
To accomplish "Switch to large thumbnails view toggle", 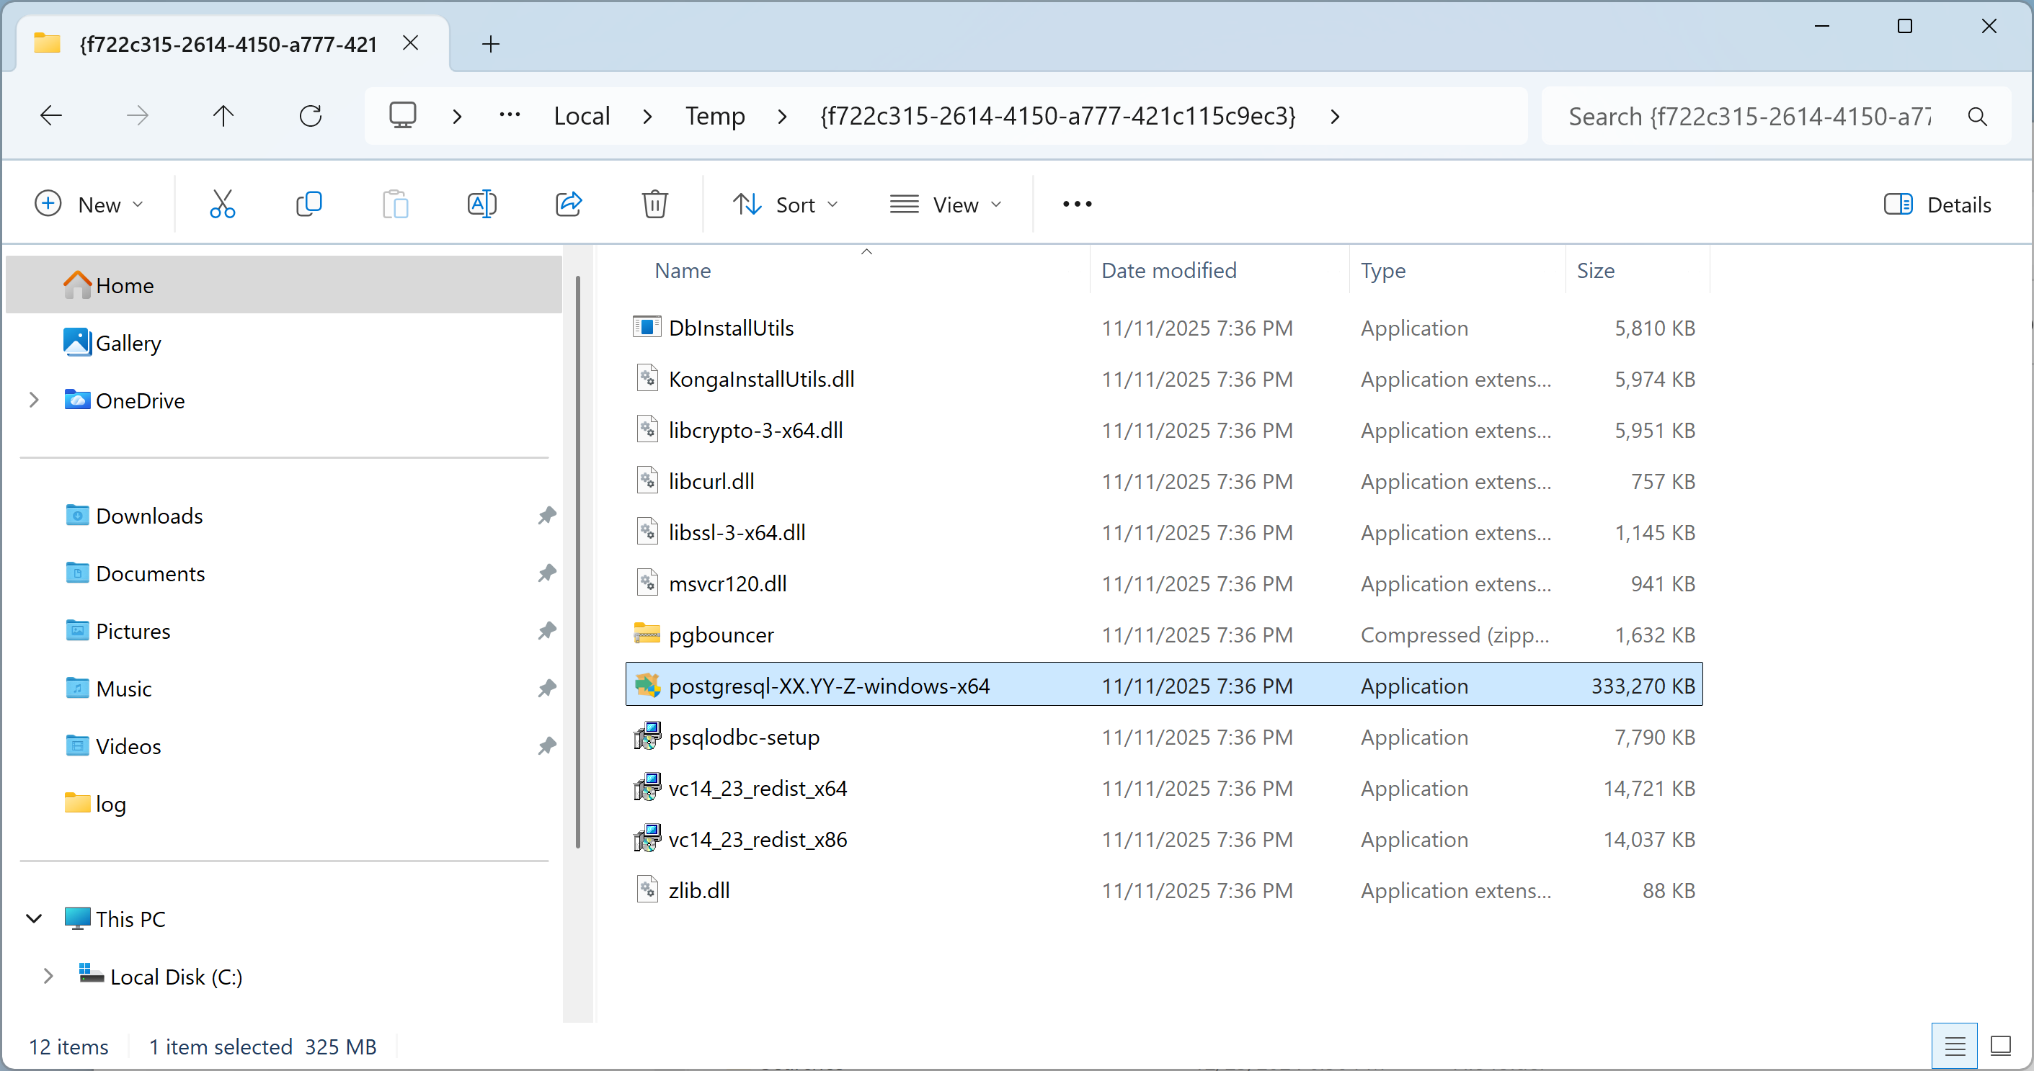I will [x=2000, y=1046].
